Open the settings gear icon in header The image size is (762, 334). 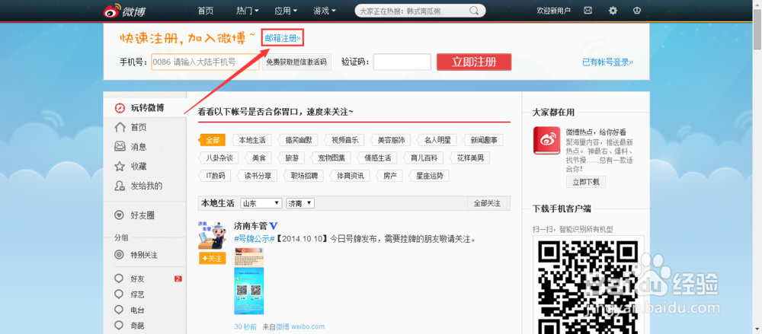[613, 10]
